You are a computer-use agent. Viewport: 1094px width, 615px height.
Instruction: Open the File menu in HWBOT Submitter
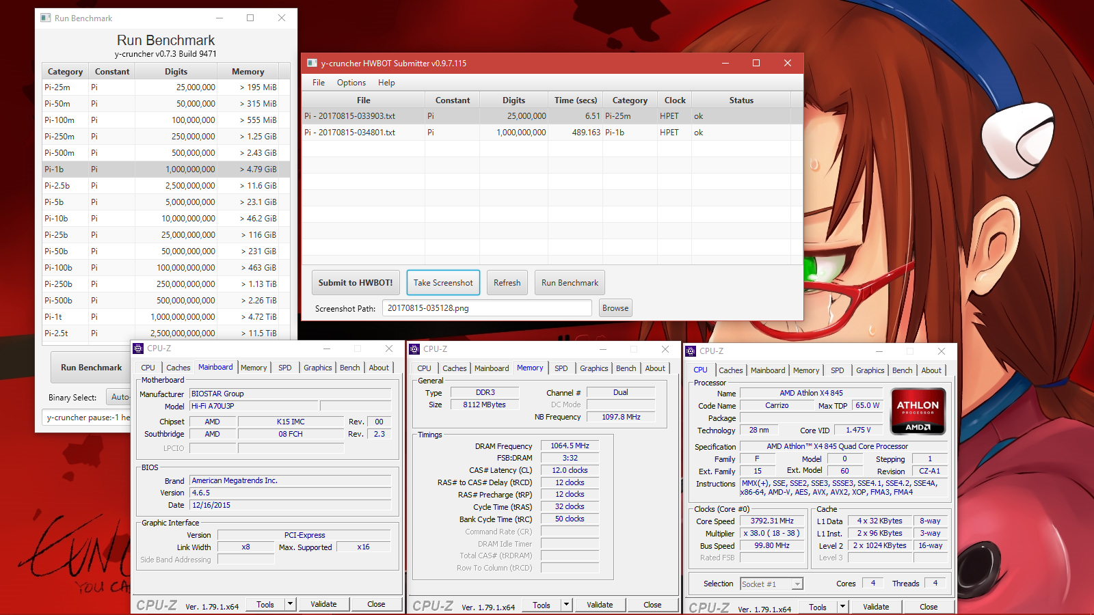(319, 83)
